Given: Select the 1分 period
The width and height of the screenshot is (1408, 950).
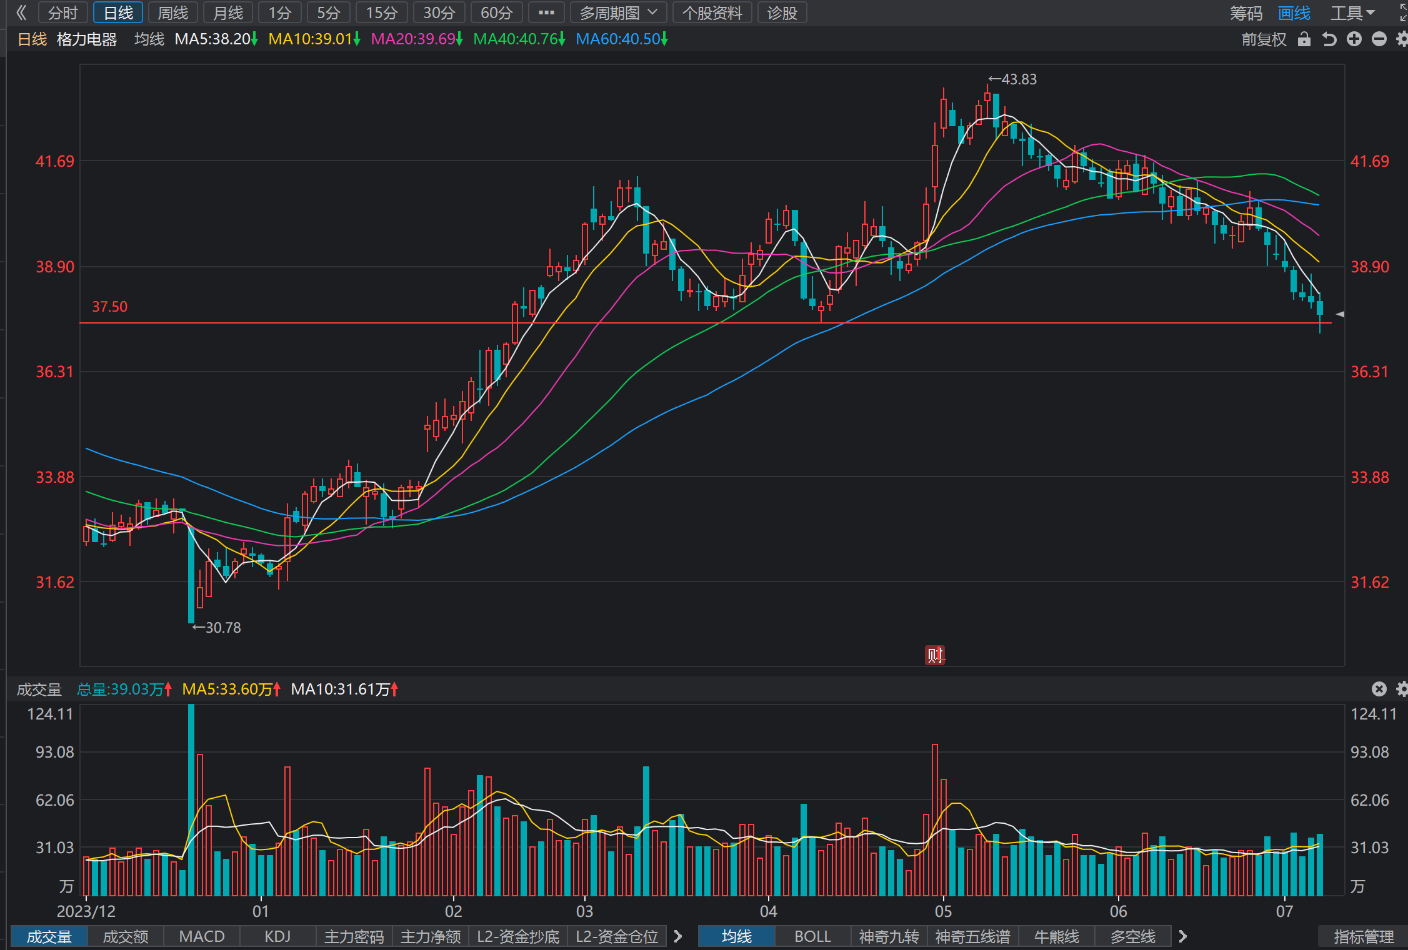Looking at the screenshot, I should pyautogui.click(x=280, y=12).
